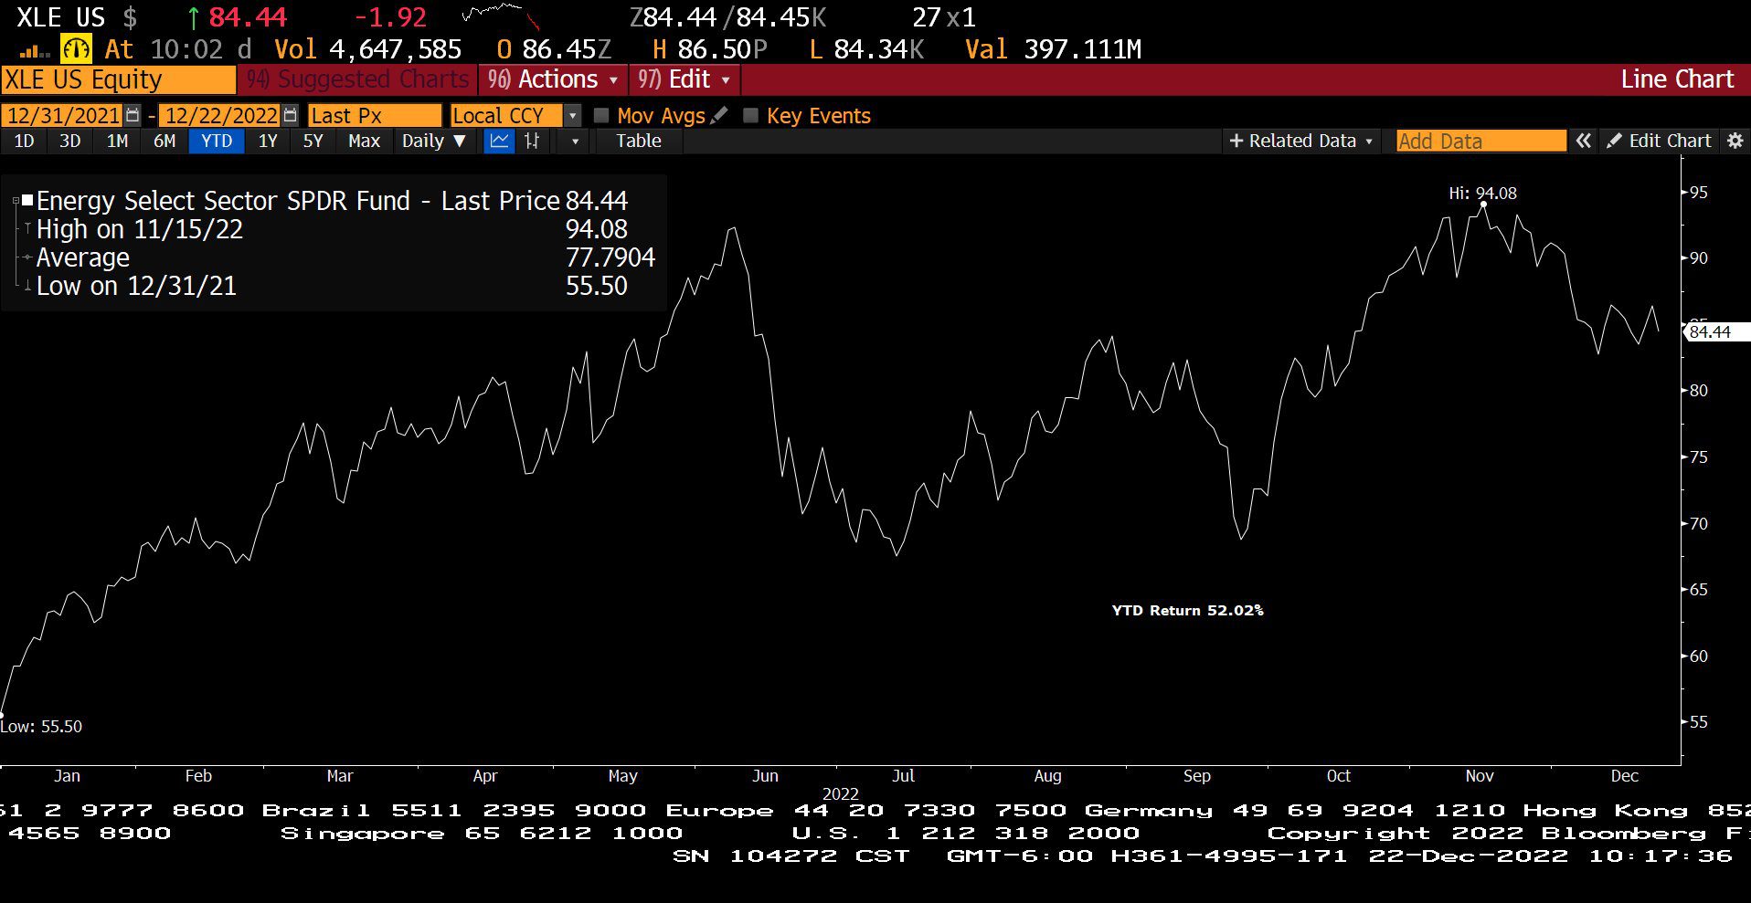Click the High on 11/15/22 legend row
Viewport: 1751px width, 903px height.
332,229
